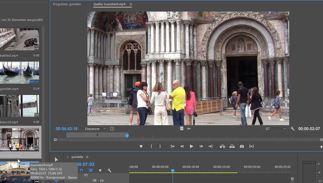323x183 pixels.
Task: Click the Source Monitor playhead marker
Action: point(127,136)
